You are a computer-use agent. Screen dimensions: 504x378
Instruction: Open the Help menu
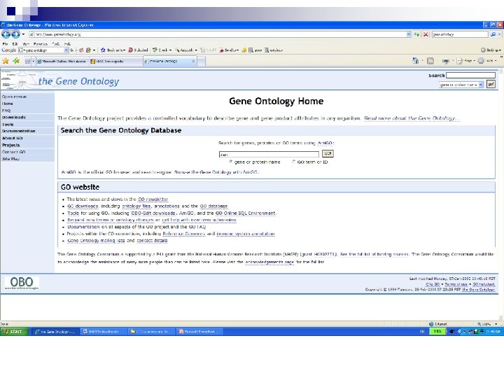click(x=67, y=43)
